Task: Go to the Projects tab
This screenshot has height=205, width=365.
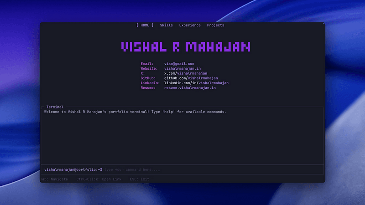Action: point(215,25)
